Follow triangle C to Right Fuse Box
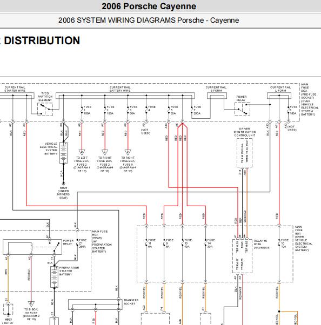Screen dimensions: 321x325 point(105,152)
